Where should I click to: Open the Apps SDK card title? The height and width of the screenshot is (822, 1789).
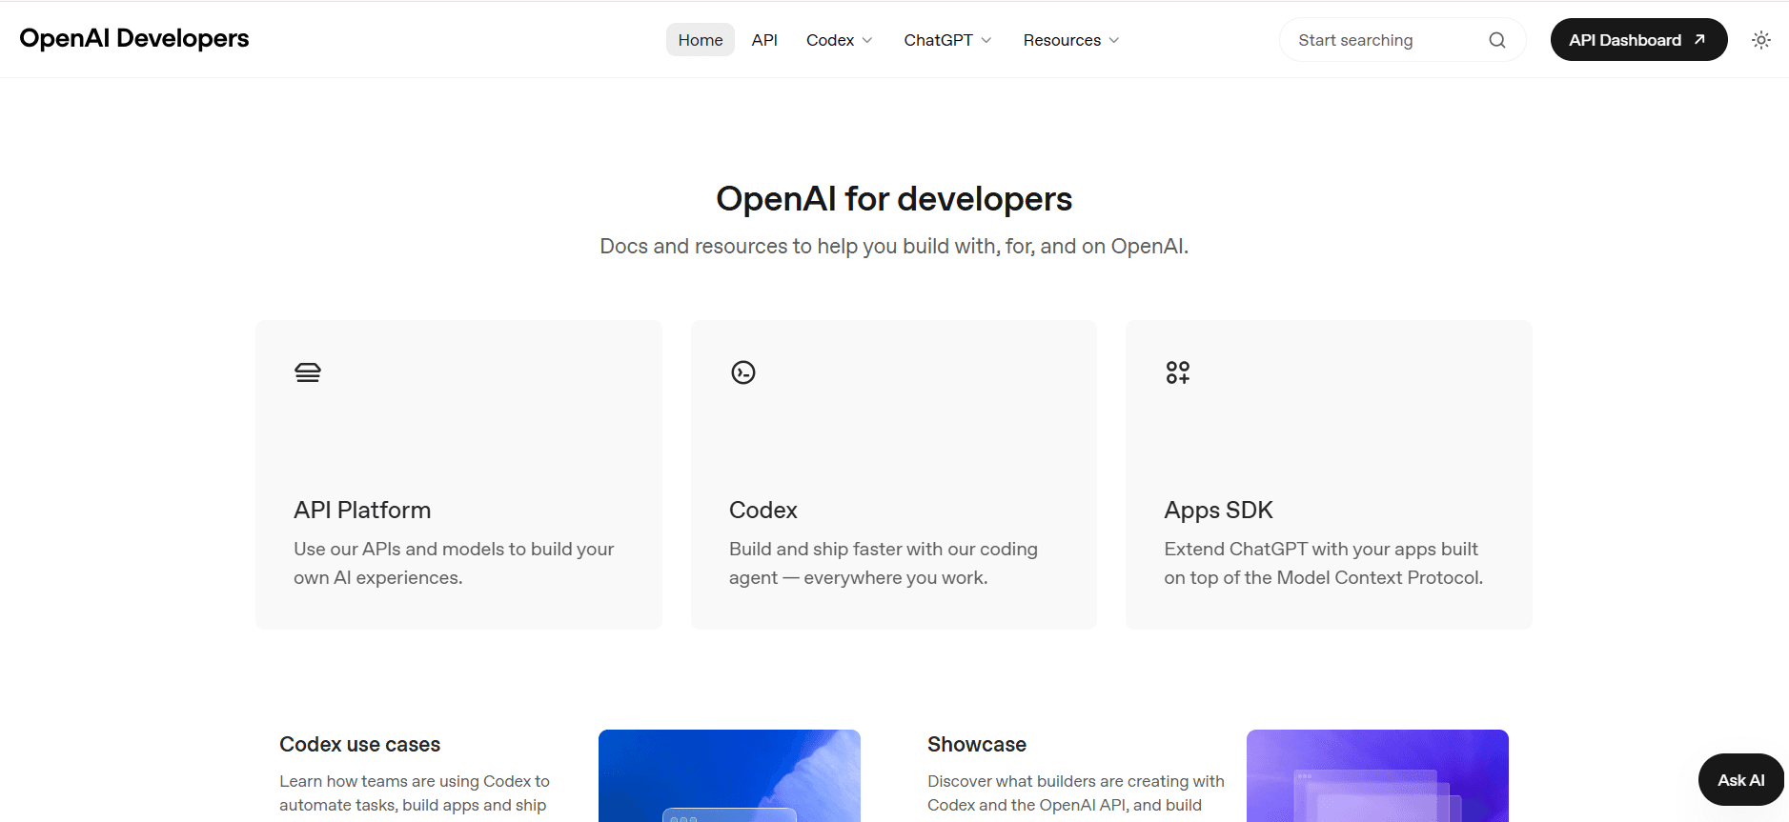1218,511
